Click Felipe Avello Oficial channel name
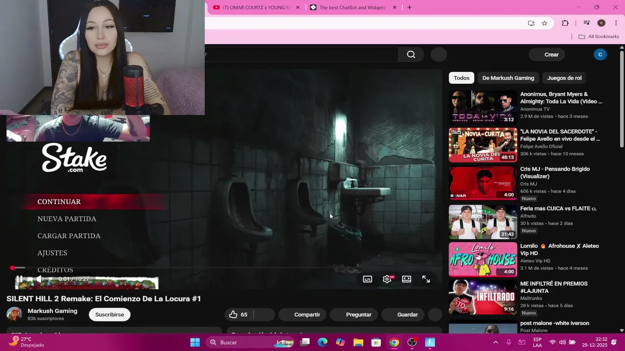This screenshot has width=625, height=351. (x=541, y=147)
